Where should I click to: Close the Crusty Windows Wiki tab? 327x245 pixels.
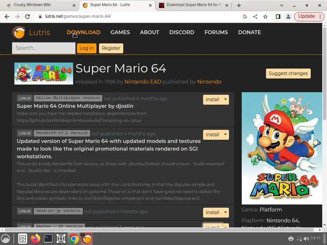74,5
